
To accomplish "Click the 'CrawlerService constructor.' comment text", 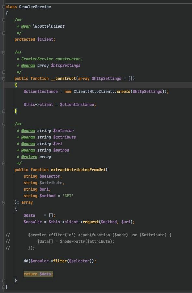I will 52,59.
